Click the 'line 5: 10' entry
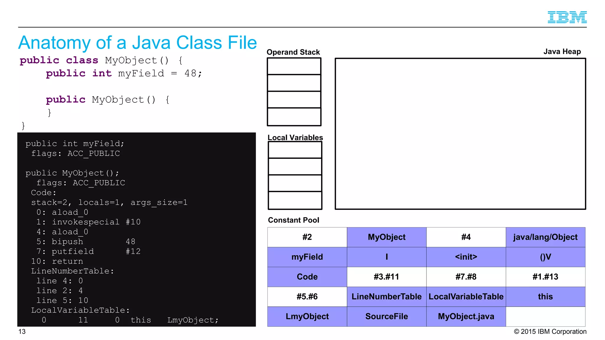This screenshot has height=340, width=605. [62, 300]
